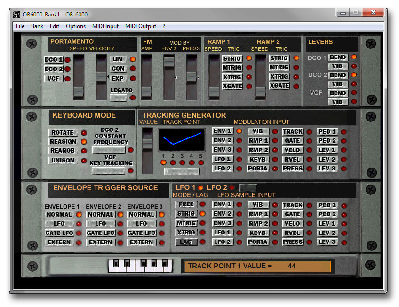Select LEV 3 tracking modulation input
This screenshot has width=399, height=307.
point(327,169)
